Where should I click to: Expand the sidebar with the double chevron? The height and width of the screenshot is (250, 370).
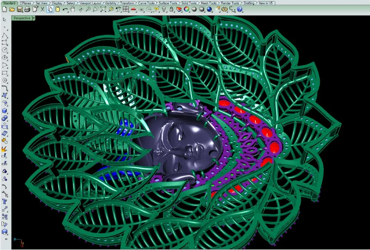tap(6, 239)
